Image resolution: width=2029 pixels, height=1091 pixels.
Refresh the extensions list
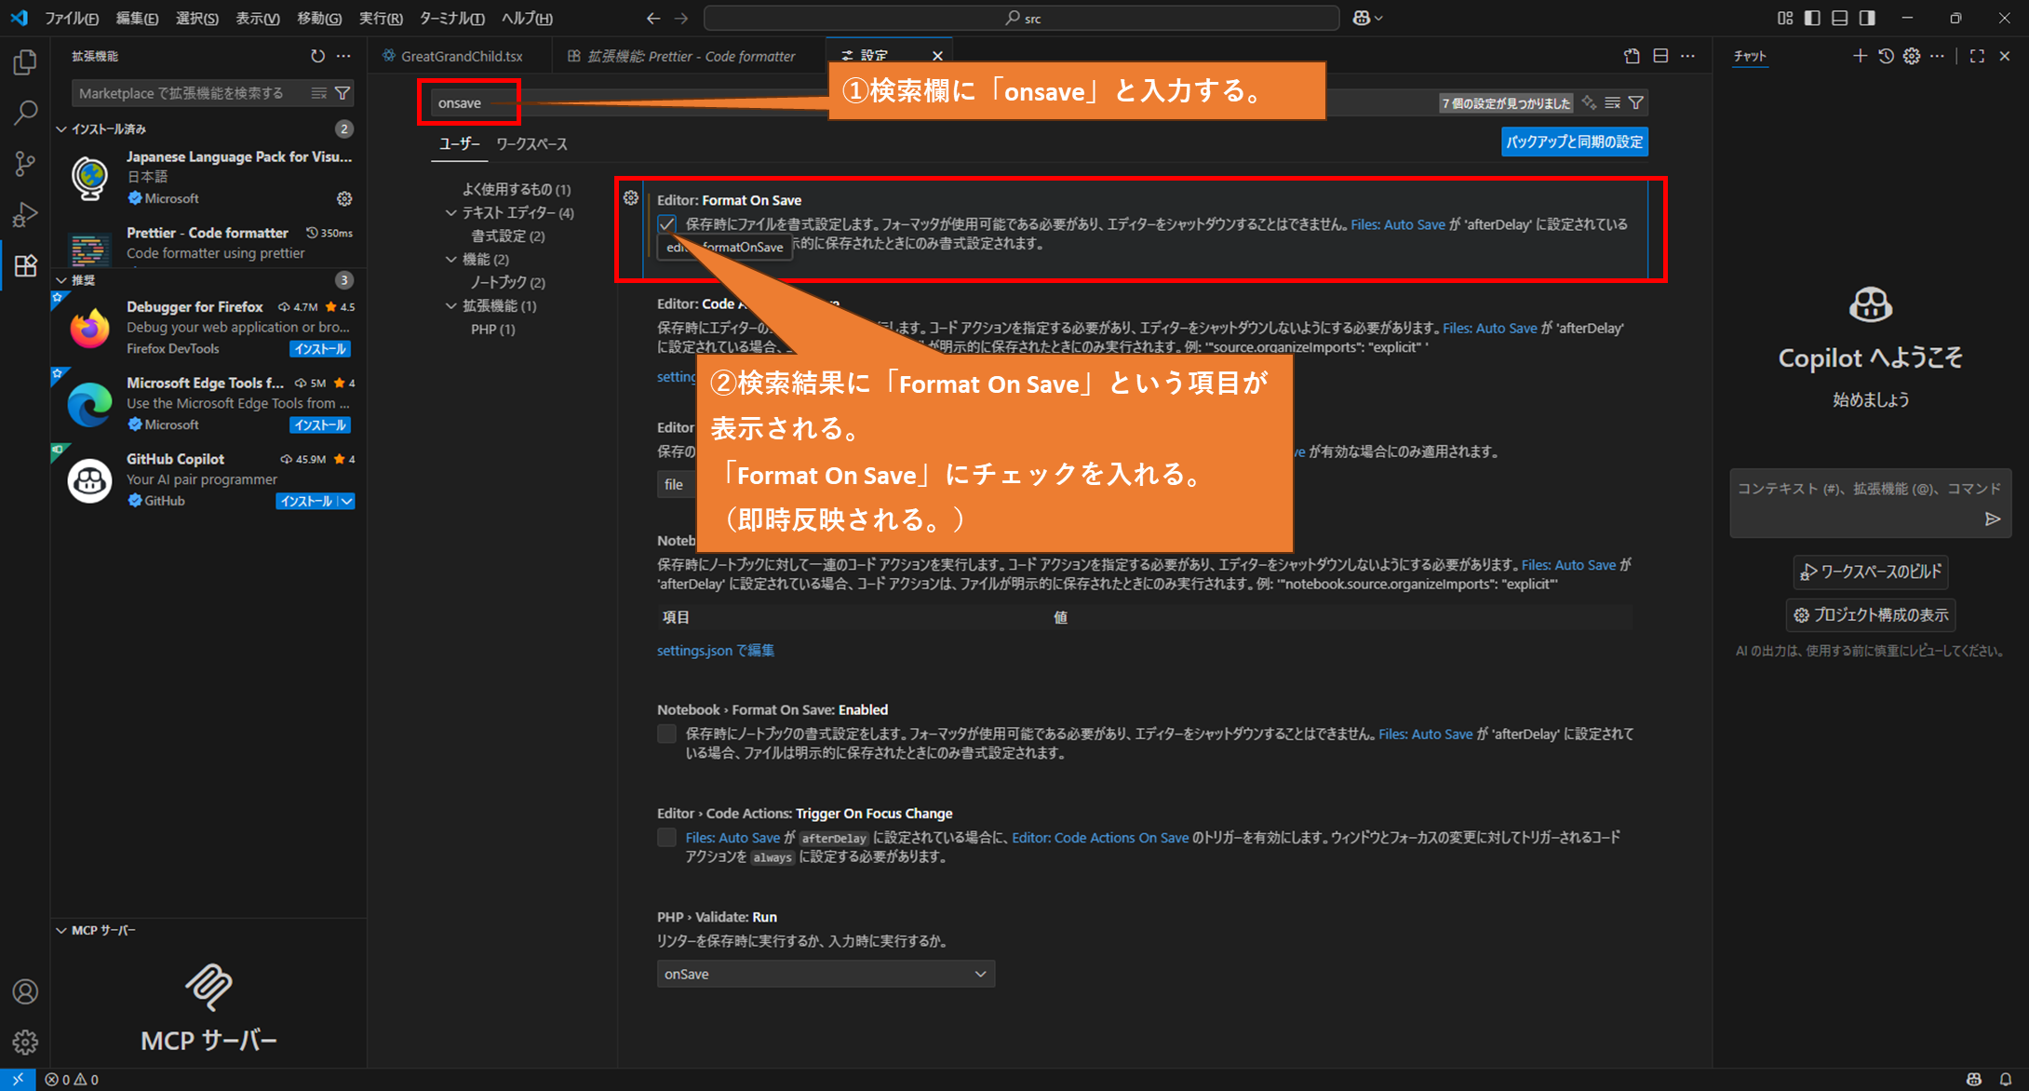317,56
